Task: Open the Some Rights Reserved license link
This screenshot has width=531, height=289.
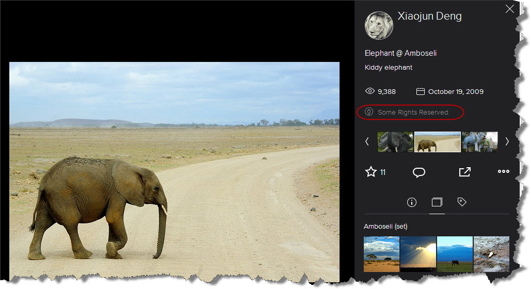Action: (413, 112)
